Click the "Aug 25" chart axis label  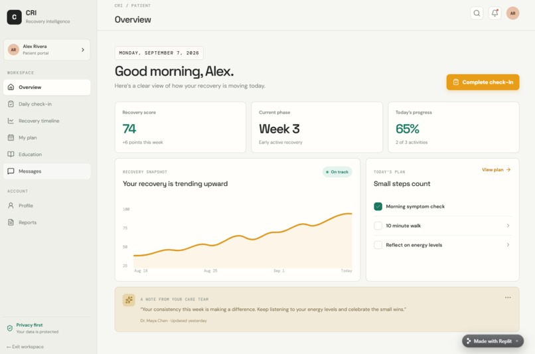tap(210, 271)
